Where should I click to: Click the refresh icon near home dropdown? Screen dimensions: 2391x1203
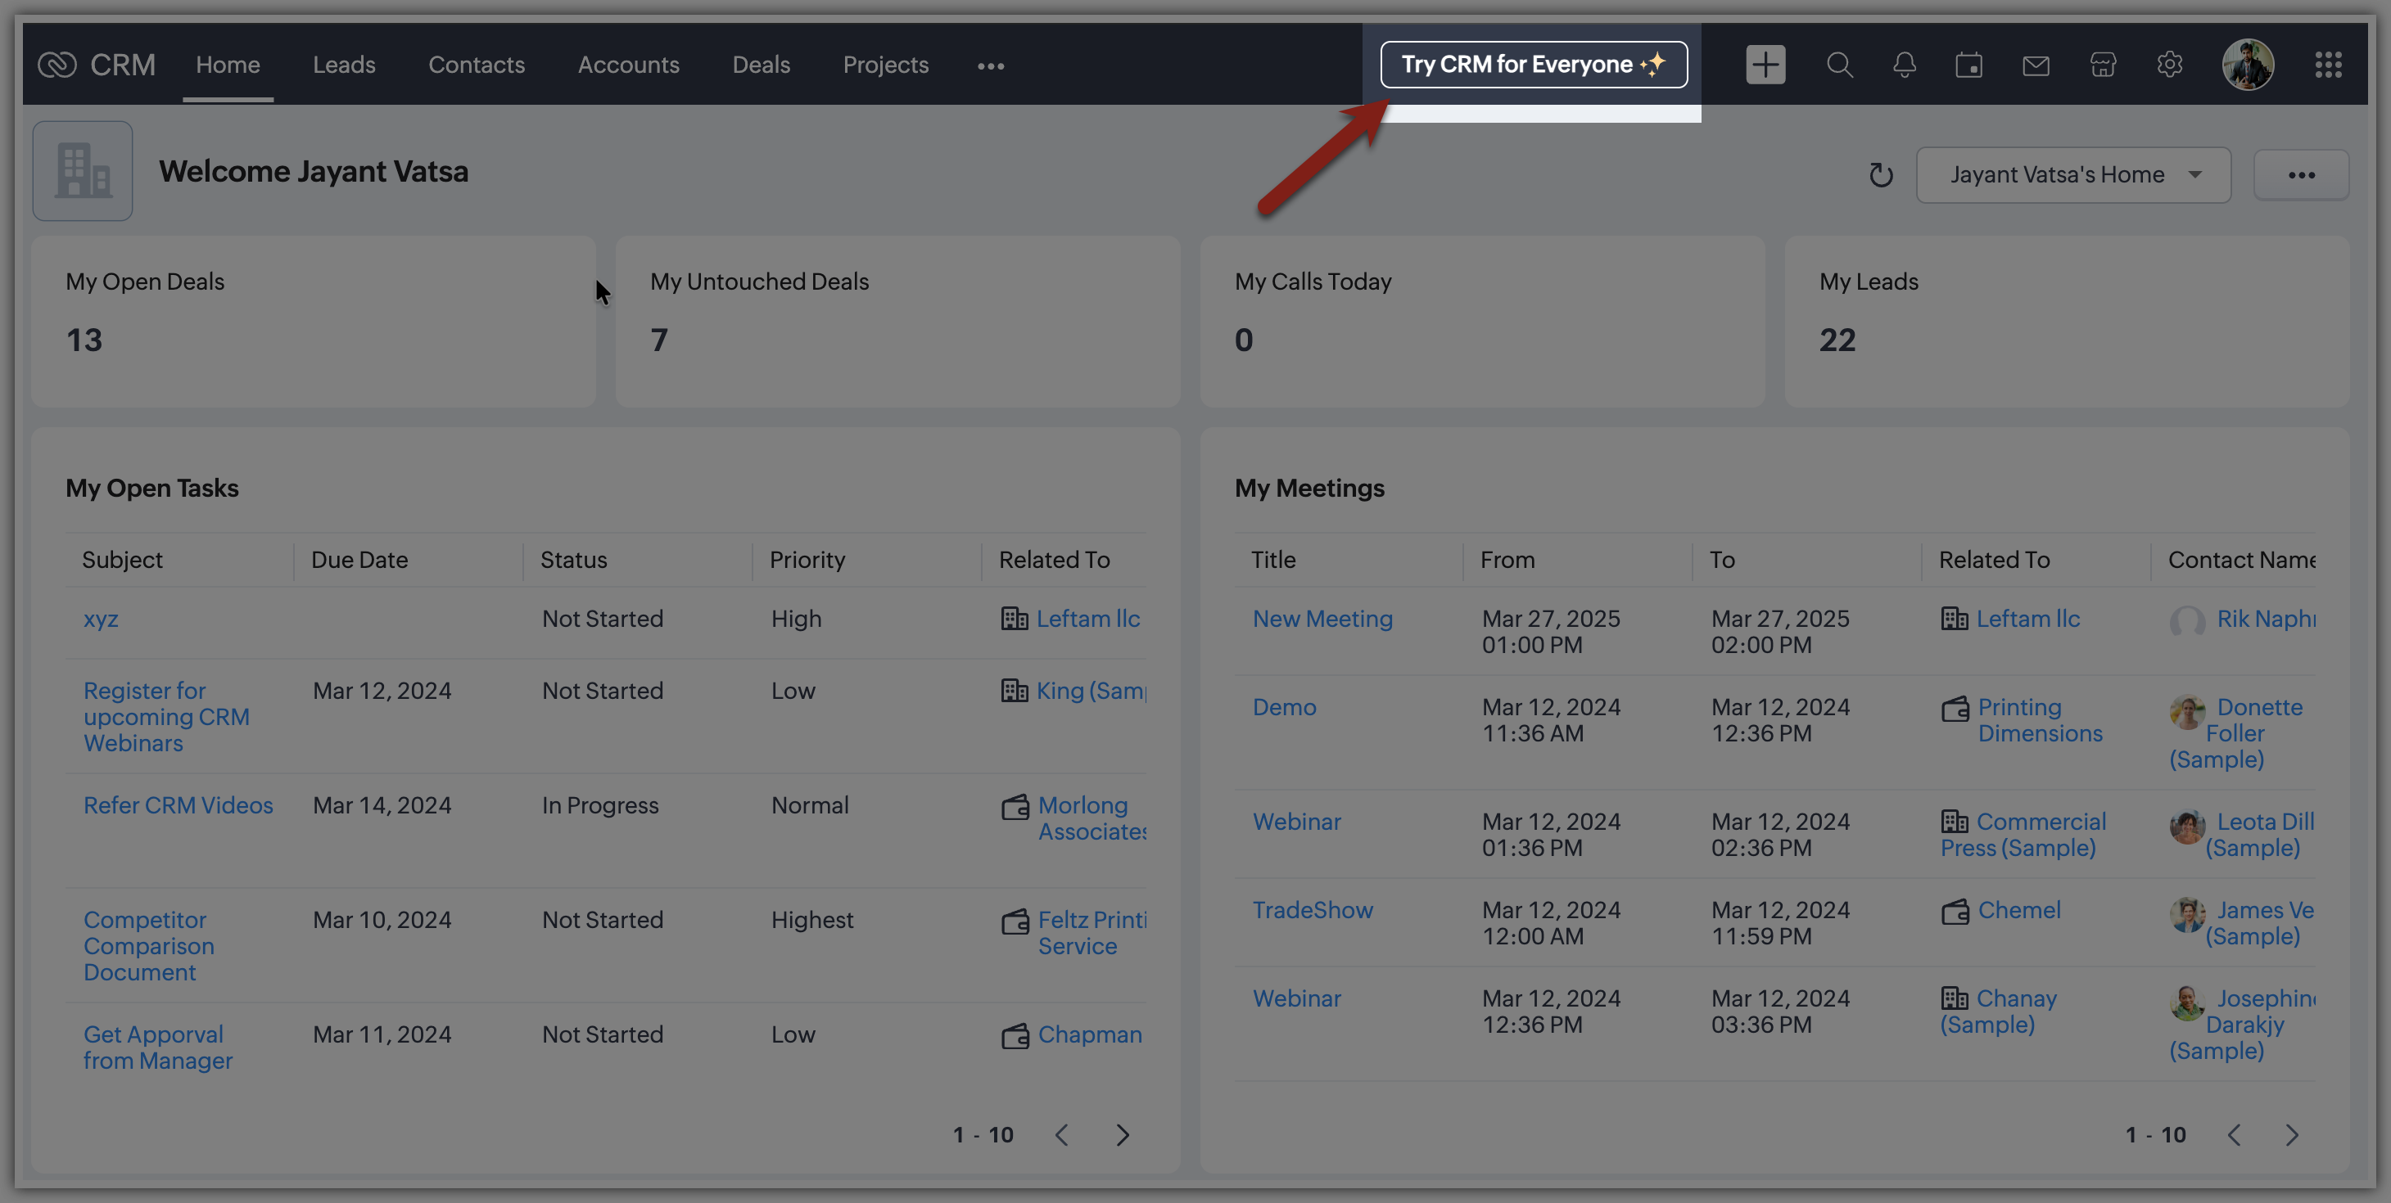pyautogui.click(x=1881, y=174)
